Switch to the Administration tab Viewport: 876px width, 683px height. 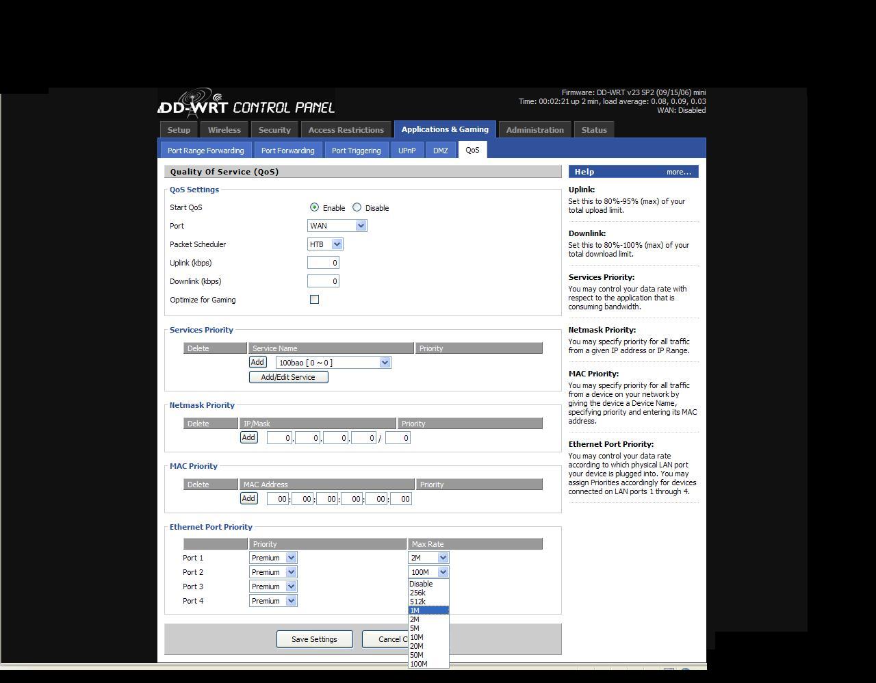coord(534,130)
